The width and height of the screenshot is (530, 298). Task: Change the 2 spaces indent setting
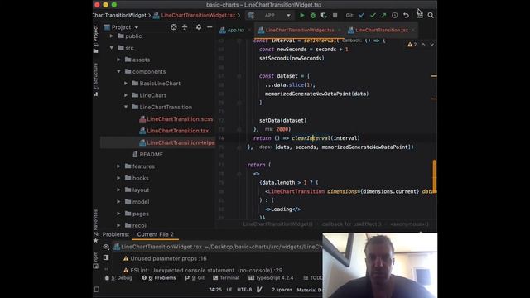click(x=282, y=290)
